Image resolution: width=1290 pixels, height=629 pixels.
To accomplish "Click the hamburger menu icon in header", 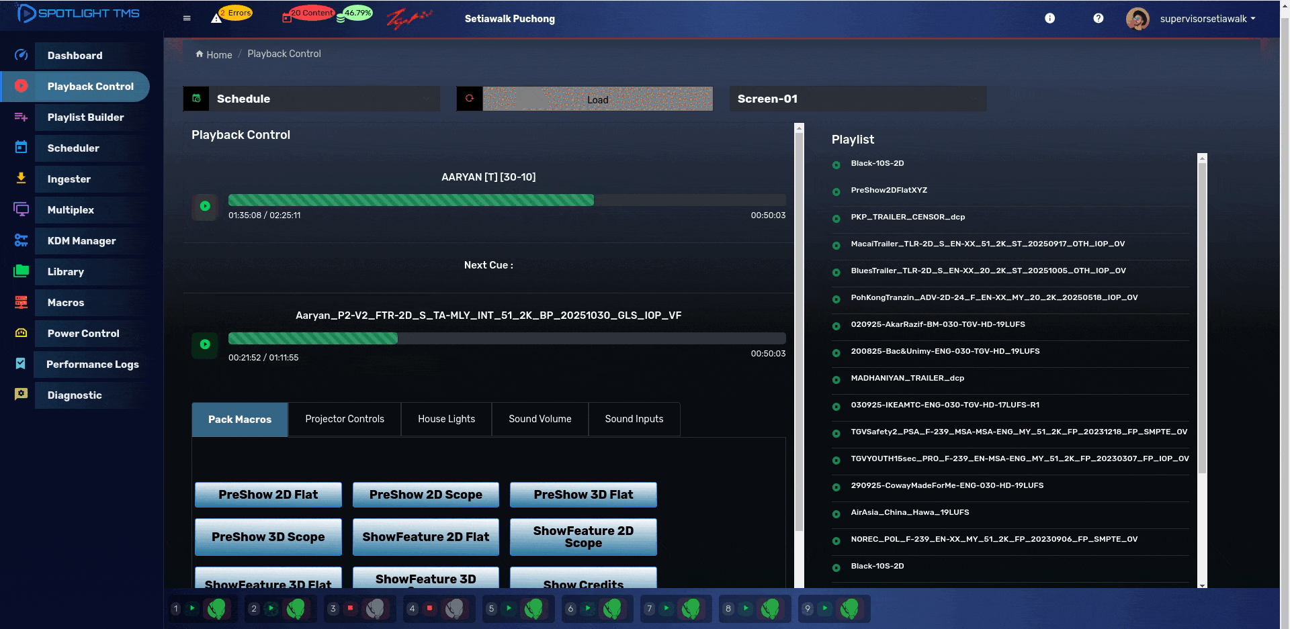I will coord(187,18).
